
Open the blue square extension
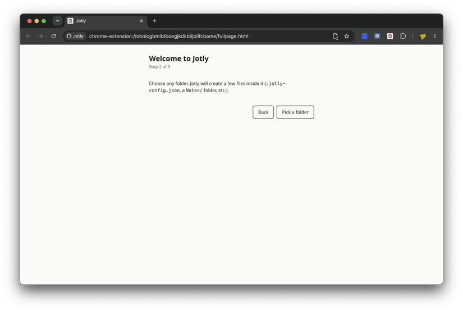[x=364, y=36]
